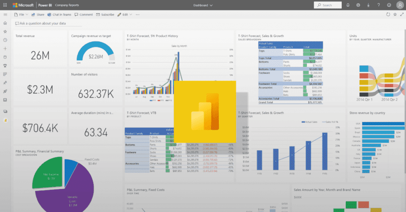Click Chat in Teams button
406x212 pixels.
click(59, 15)
